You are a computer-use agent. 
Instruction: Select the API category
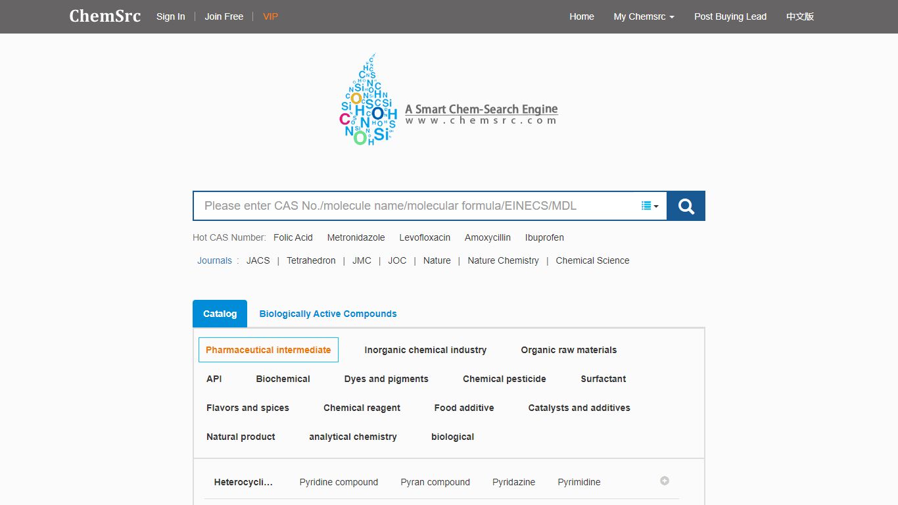[x=214, y=379]
